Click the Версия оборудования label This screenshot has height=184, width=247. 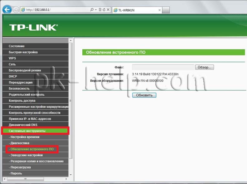(107, 81)
